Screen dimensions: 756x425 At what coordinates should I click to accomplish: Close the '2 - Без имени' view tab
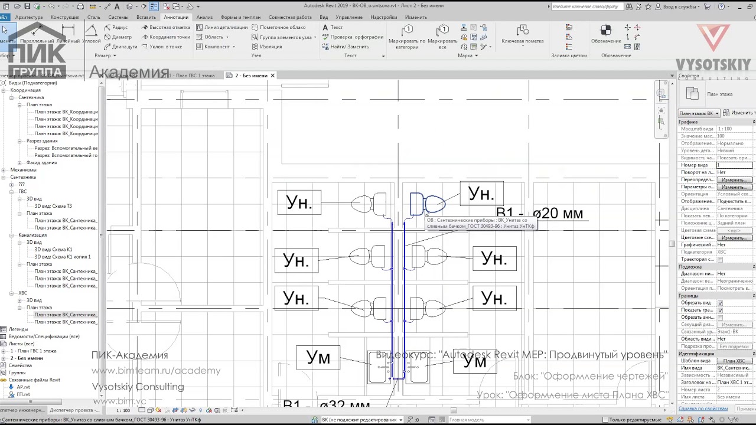[x=272, y=76]
